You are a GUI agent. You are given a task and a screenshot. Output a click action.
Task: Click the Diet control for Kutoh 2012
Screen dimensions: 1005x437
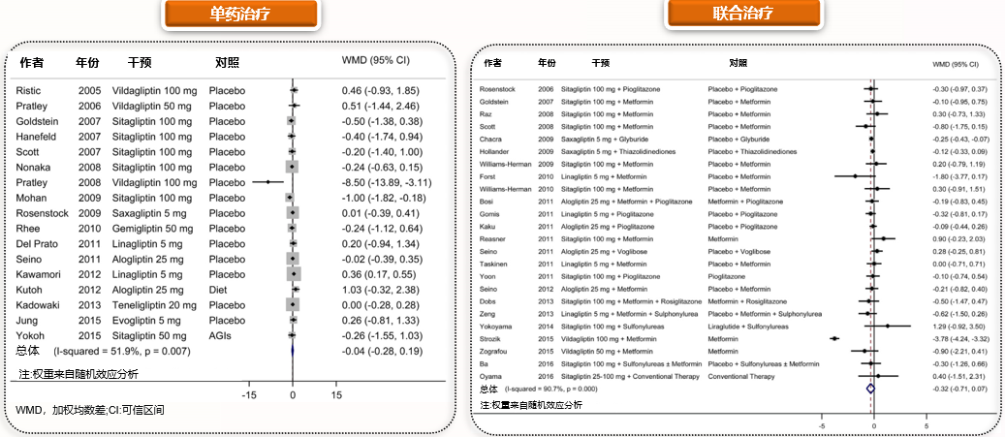click(x=221, y=288)
